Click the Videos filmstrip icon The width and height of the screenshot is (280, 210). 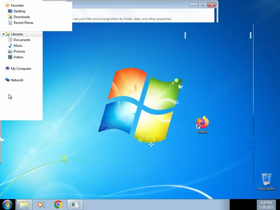[10, 57]
